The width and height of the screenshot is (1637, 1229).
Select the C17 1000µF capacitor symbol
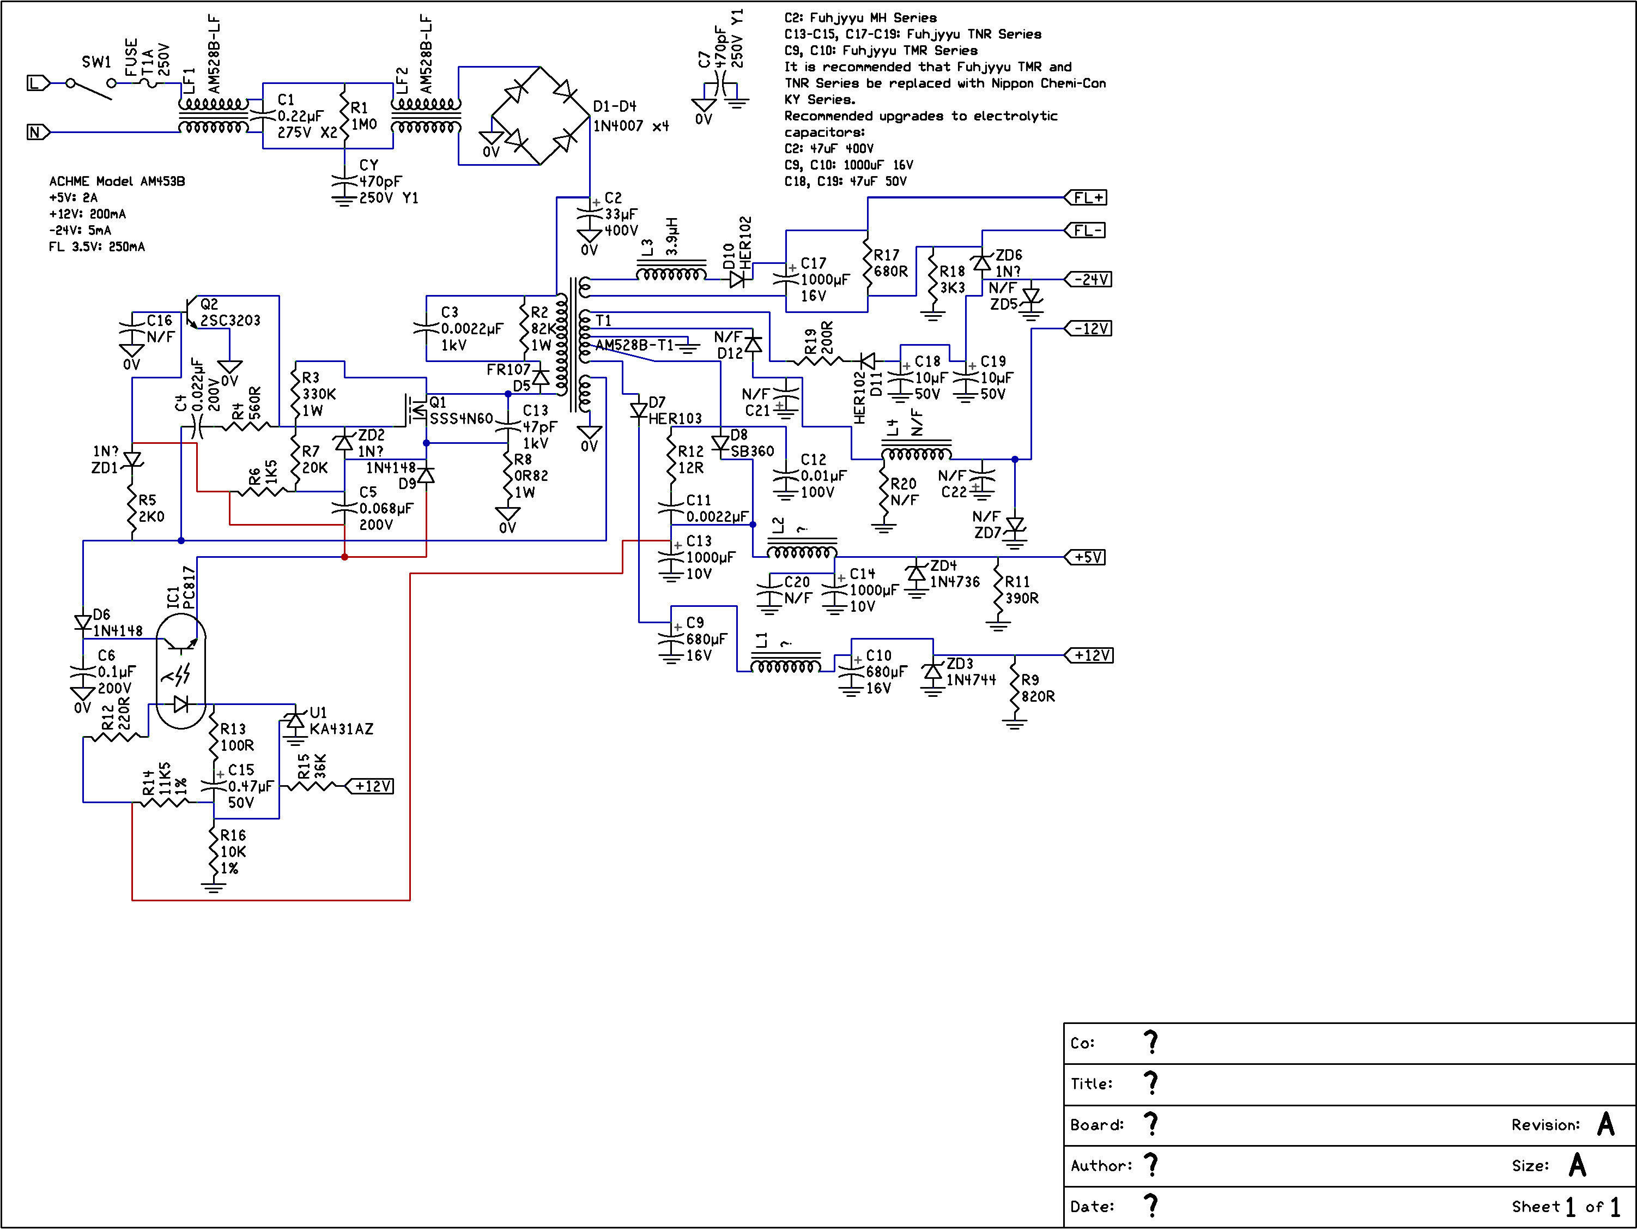[x=786, y=279]
